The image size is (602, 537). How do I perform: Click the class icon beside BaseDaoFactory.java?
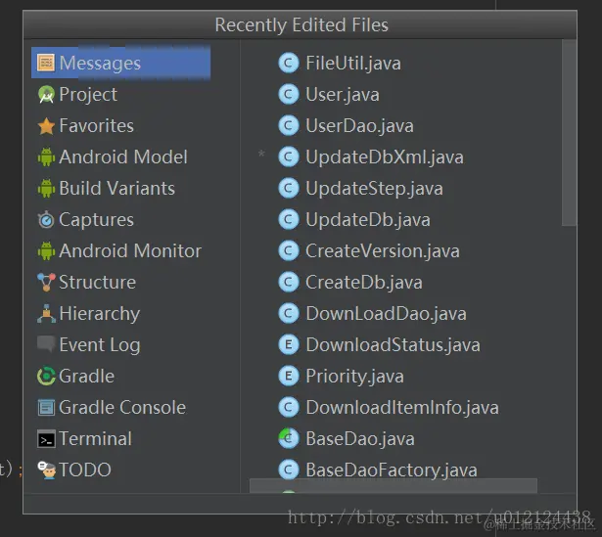point(289,470)
